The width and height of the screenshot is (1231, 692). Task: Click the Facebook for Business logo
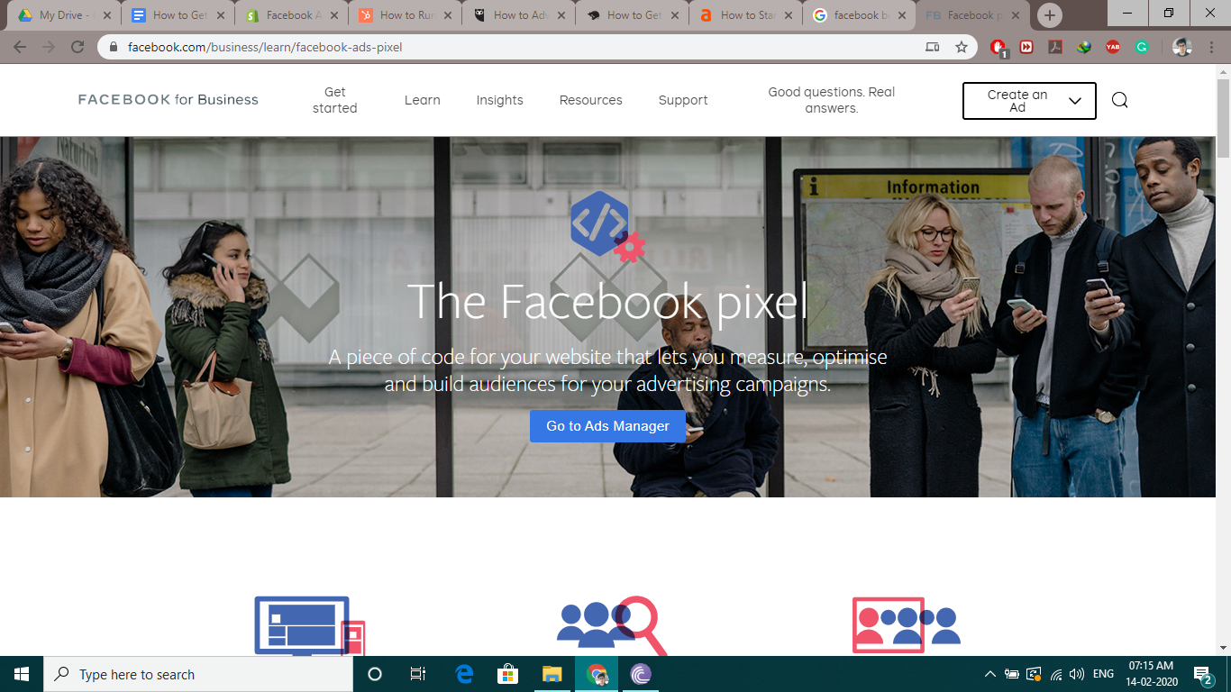169,100
